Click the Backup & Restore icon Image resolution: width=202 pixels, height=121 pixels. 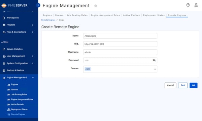[4, 71]
